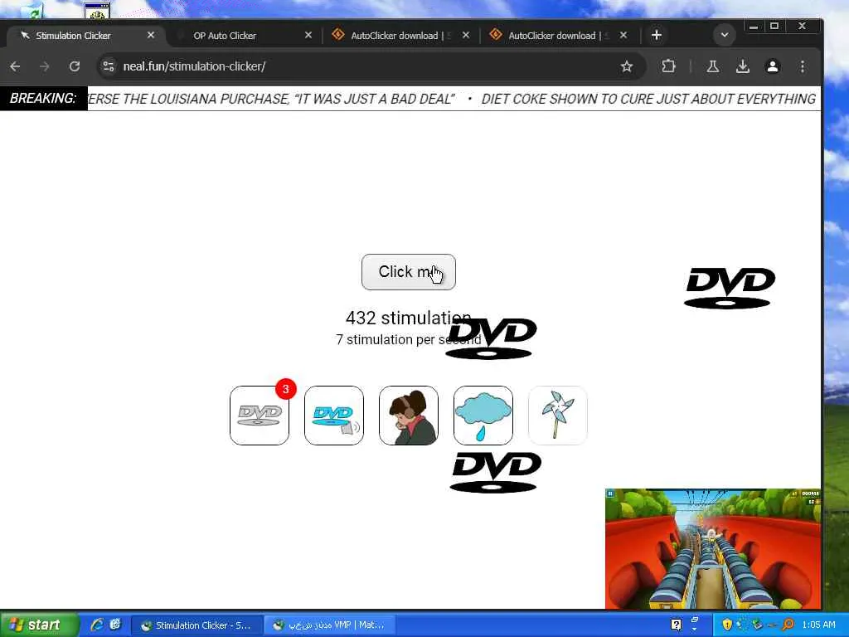The image size is (849, 637).
Task: Close the OP Auto Clicker tab
Action: 308,35
